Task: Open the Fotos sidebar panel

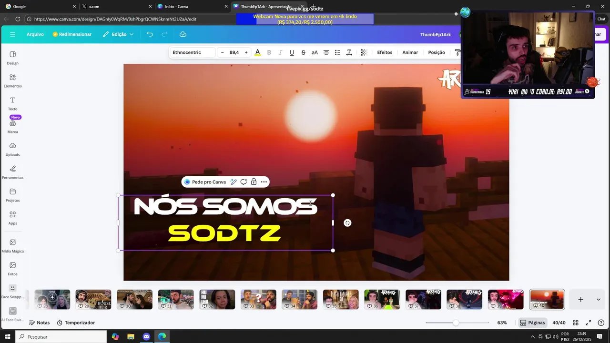Action: coord(13,268)
